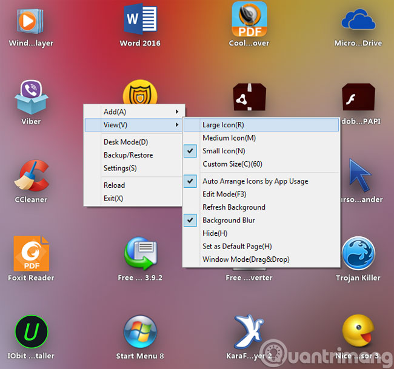Click Refresh Background menu item
The image size is (394, 369).
(x=261, y=207)
